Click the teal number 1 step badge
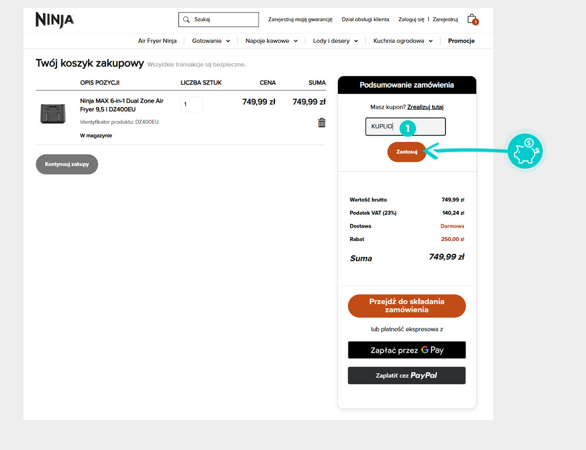This screenshot has width=586, height=450. [408, 127]
